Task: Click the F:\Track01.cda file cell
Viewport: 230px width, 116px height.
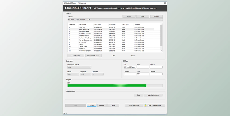Action: [x=139, y=27]
